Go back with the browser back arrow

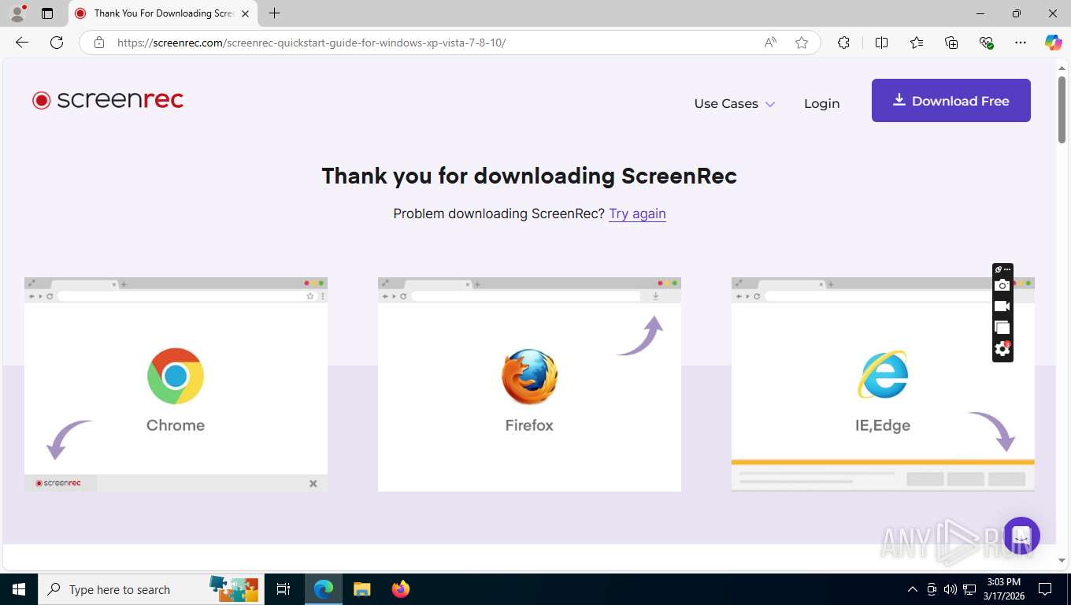point(22,43)
